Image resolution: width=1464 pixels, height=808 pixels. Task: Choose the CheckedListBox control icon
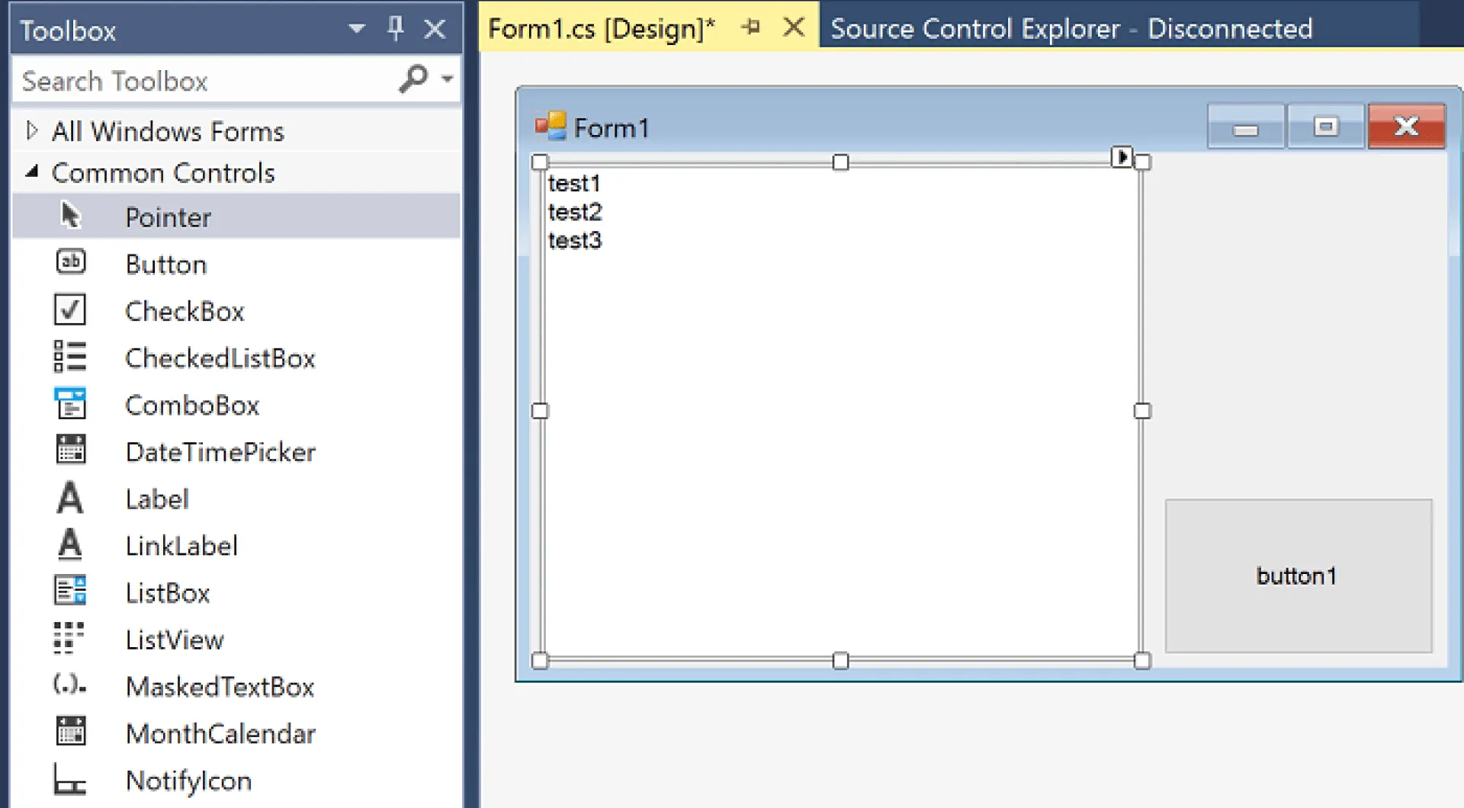(x=70, y=357)
